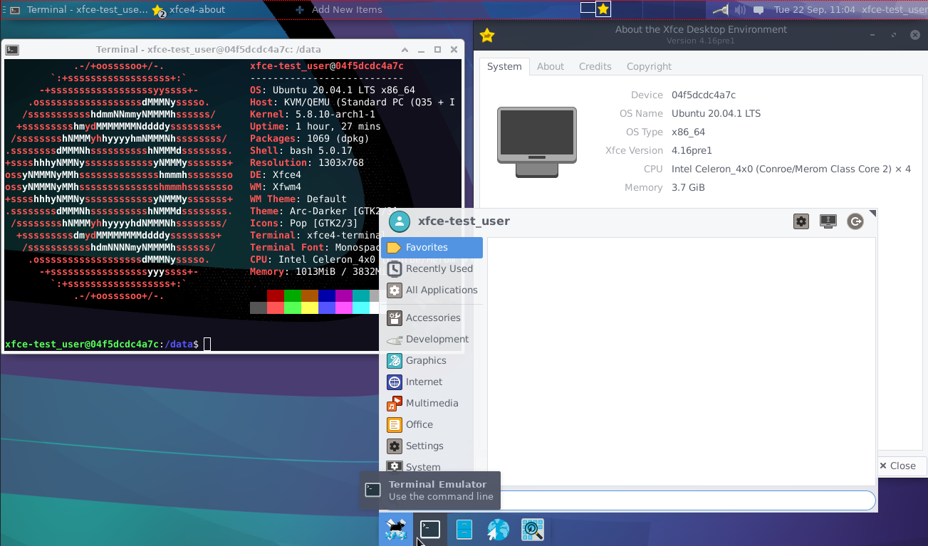Open All Settings via the gear icon

click(x=801, y=221)
